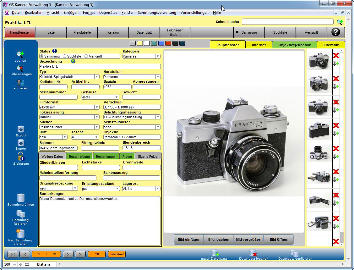Select the Suchliste status radio button

click(65, 56)
